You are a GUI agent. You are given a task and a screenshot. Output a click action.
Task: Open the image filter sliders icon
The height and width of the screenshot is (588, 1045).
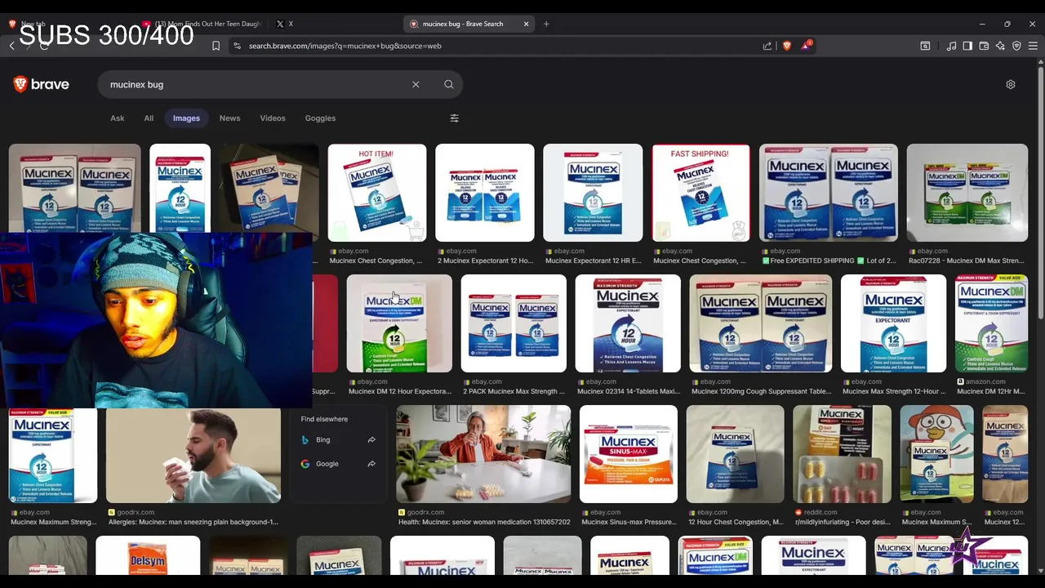pos(455,118)
